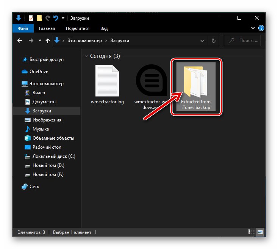Open Customize Quick Access Toolbar dropdown
Viewport: 278px width, 249px height.
63,19
